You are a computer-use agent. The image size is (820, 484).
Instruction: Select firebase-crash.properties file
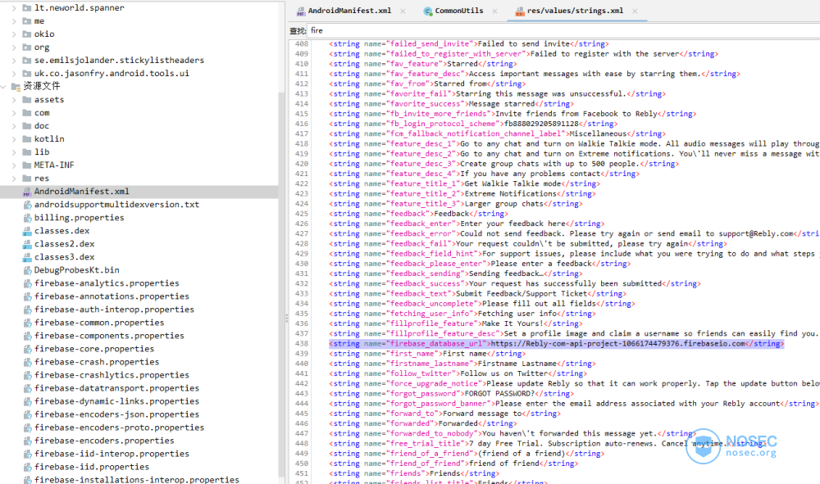click(97, 362)
